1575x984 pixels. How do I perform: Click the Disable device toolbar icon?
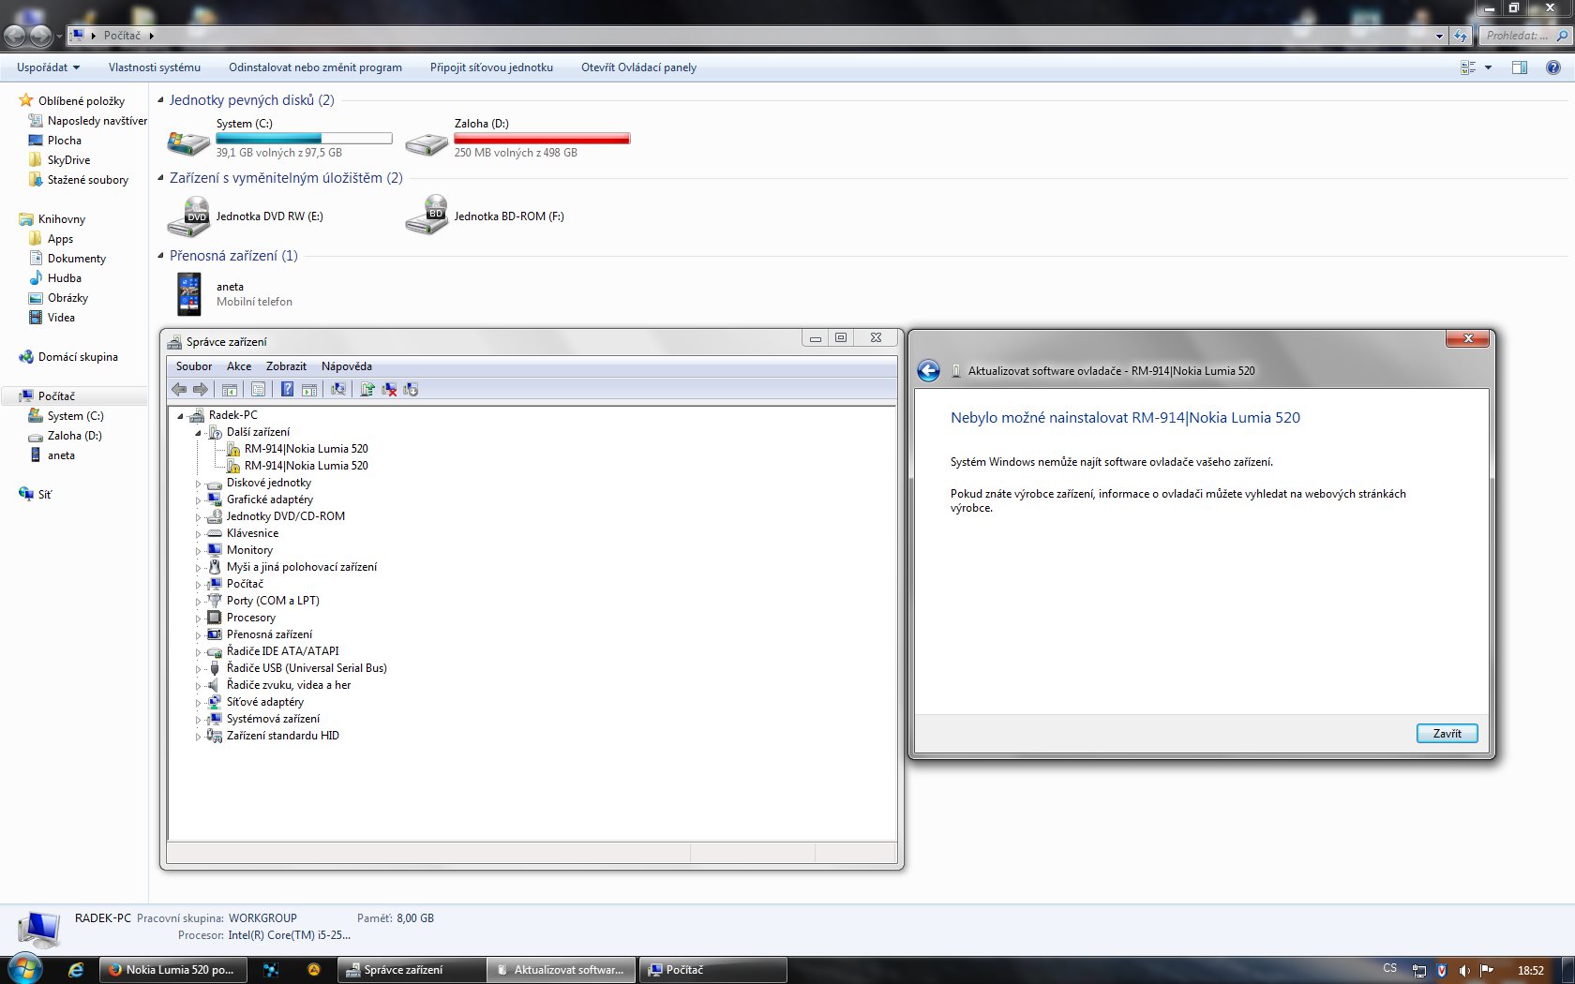(411, 389)
